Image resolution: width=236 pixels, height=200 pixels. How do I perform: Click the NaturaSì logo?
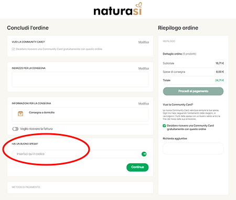pyautogui.click(x=118, y=9)
